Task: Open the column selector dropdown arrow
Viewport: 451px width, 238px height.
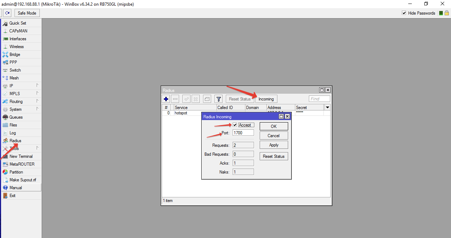Action: 327,108
